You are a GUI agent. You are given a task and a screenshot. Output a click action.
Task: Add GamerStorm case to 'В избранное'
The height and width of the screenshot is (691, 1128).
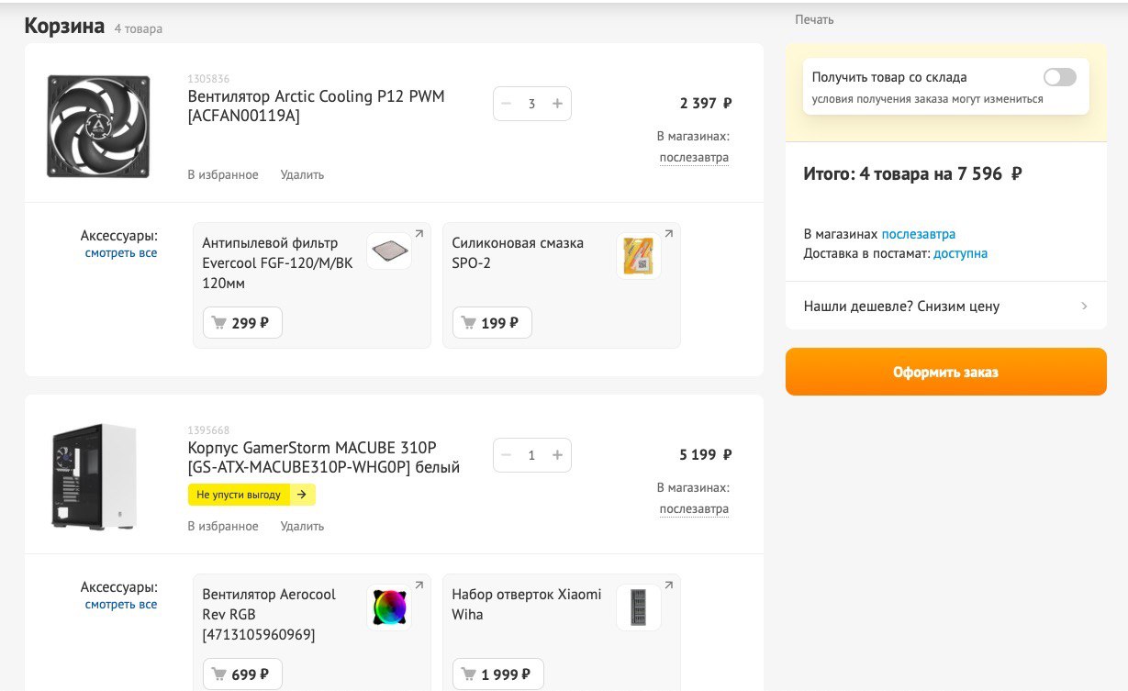tap(223, 526)
